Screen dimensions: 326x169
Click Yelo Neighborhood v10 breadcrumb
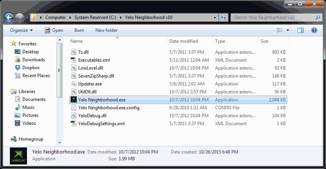[149, 17]
